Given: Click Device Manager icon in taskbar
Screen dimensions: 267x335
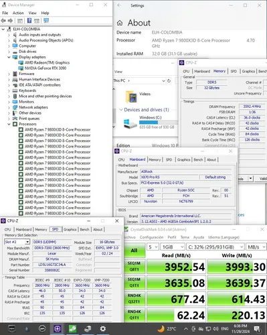Looking at the screenshot, I should pos(88,329).
